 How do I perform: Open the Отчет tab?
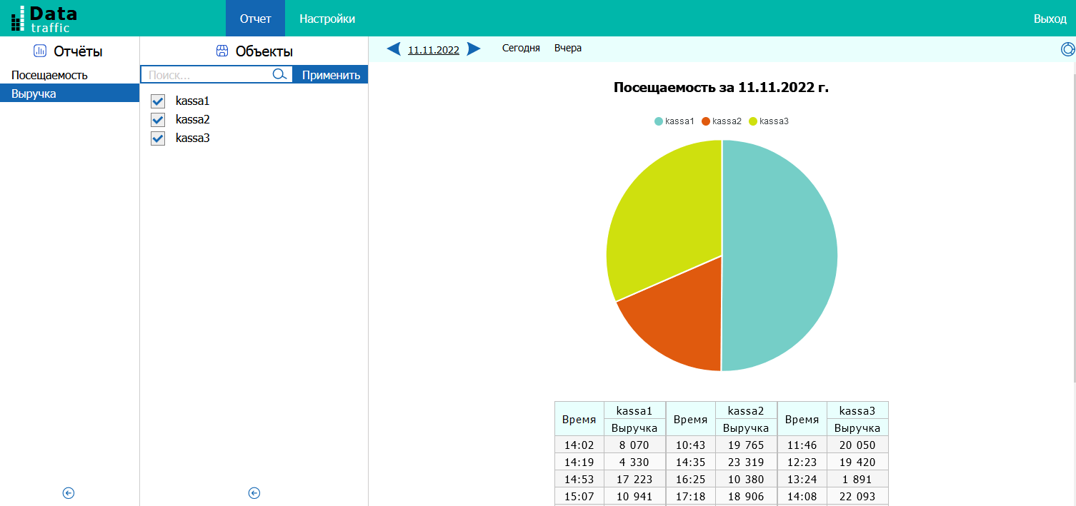[255, 19]
